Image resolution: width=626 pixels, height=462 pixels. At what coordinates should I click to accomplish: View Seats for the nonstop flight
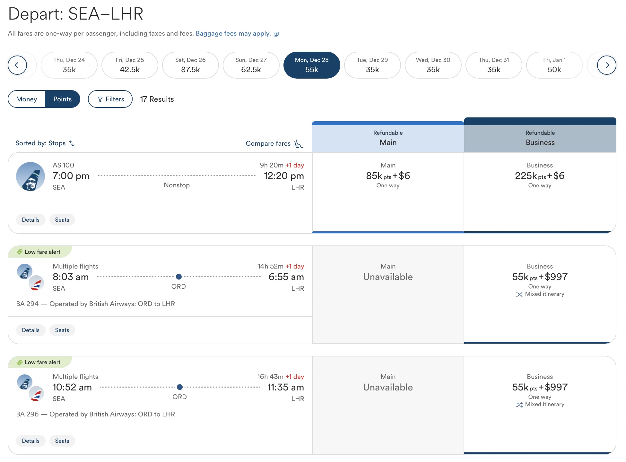(62, 219)
